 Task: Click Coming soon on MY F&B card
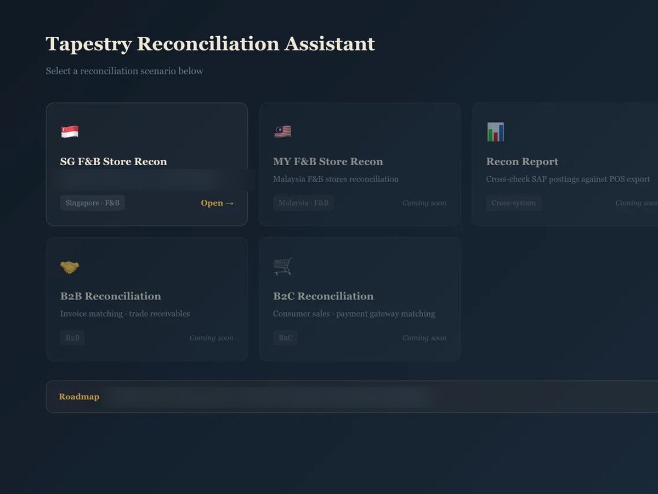pyautogui.click(x=424, y=203)
